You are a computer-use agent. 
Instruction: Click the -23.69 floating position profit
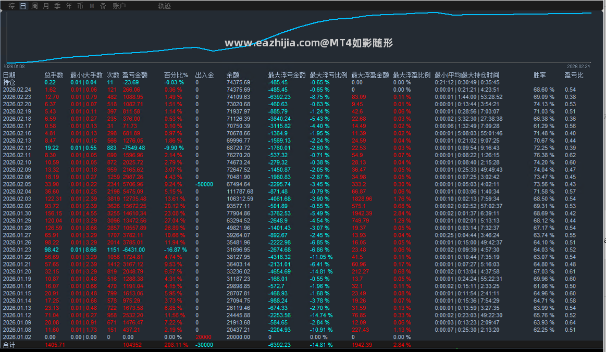click(131, 82)
